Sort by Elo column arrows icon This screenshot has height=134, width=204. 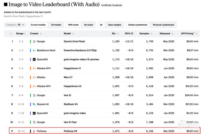[118, 34]
